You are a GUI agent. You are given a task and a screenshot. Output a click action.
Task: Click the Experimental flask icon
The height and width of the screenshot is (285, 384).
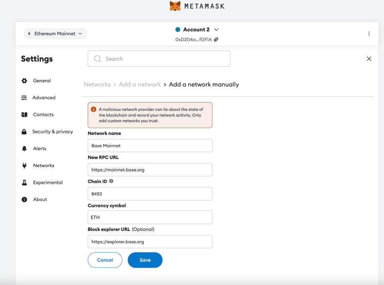click(x=24, y=183)
